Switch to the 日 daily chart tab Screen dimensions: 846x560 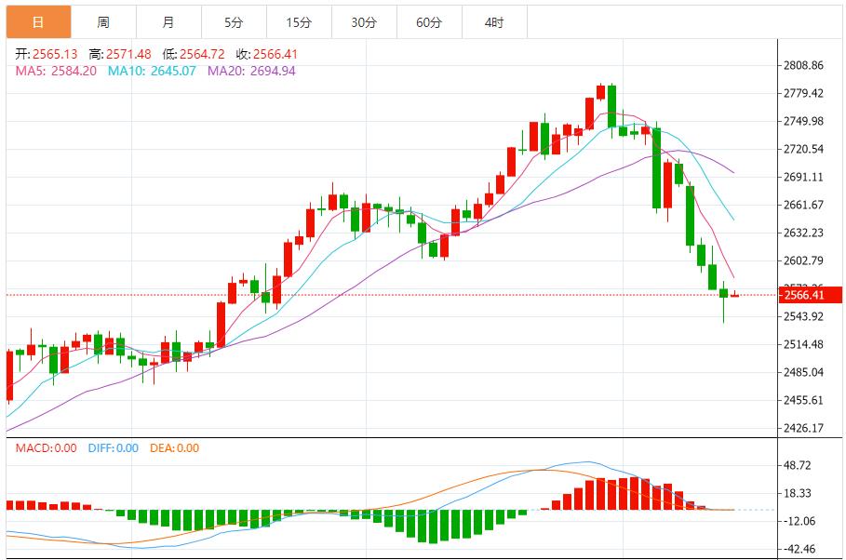pos(38,21)
